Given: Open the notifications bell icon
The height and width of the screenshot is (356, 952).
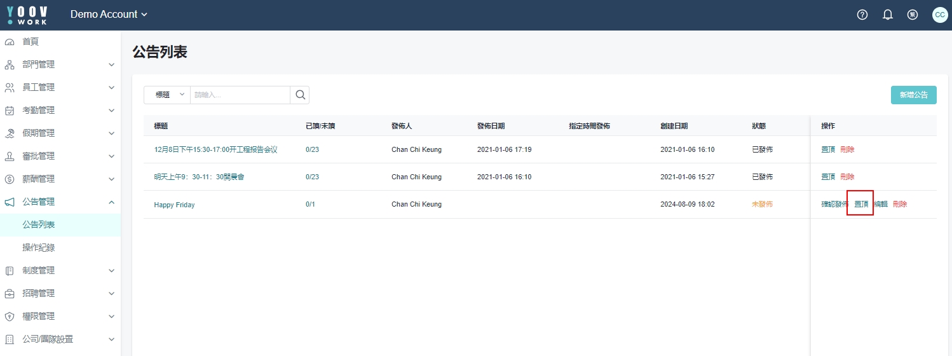Looking at the screenshot, I should pyautogui.click(x=888, y=15).
